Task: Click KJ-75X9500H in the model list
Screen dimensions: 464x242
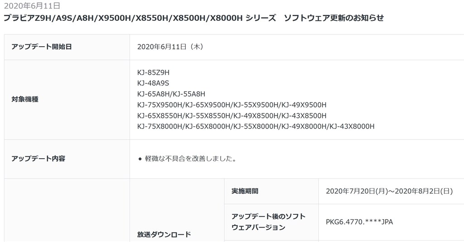Action: pos(160,105)
